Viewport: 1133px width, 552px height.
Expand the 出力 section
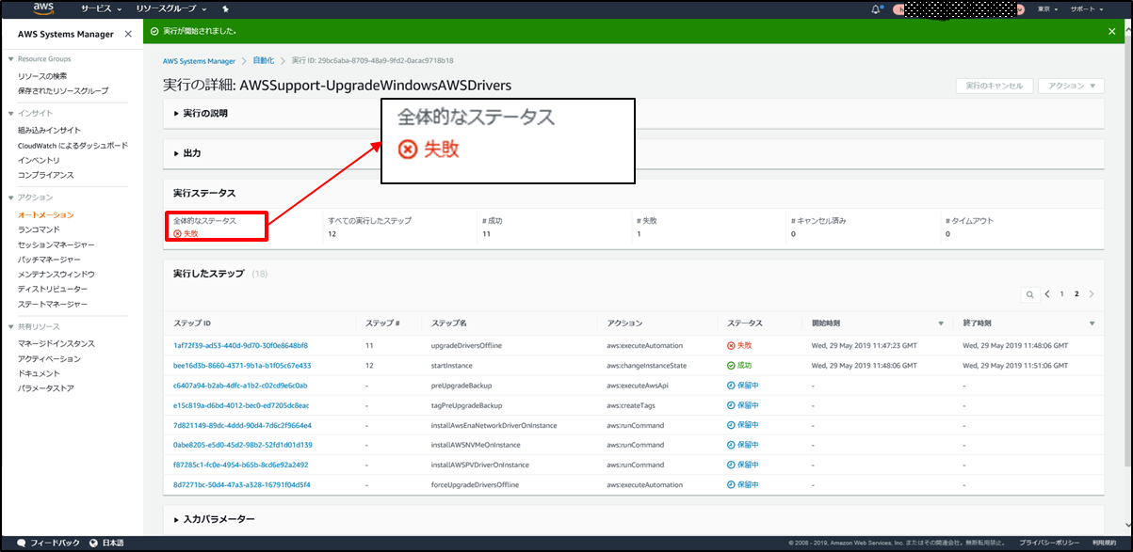(x=176, y=152)
